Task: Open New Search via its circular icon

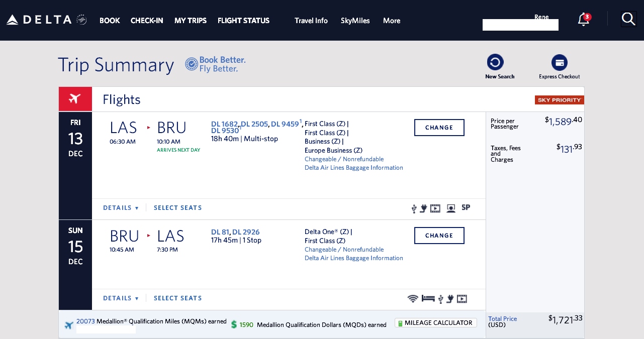Action: [496, 62]
